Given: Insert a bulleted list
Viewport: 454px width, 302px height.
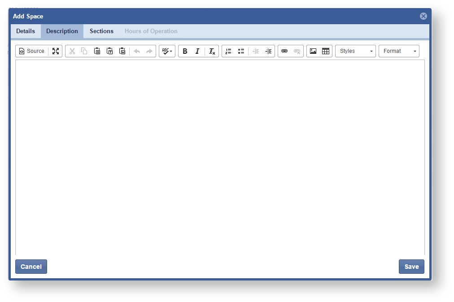Looking at the screenshot, I should (241, 51).
